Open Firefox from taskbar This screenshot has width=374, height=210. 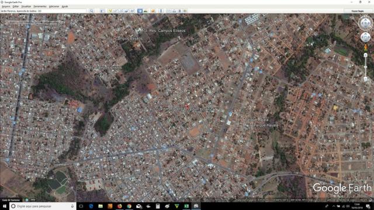tap(119, 206)
